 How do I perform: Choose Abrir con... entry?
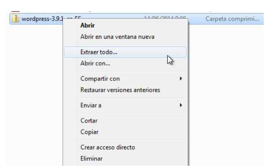(x=95, y=64)
